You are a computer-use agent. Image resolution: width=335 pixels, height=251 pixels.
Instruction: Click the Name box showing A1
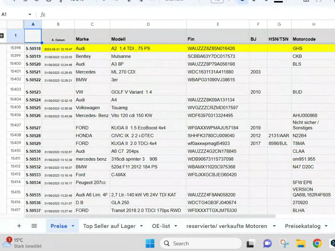(x=13, y=14)
